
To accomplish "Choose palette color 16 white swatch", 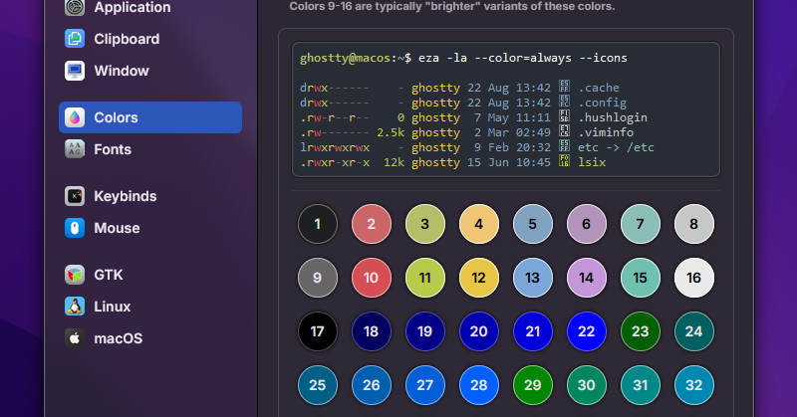I will pos(693,278).
